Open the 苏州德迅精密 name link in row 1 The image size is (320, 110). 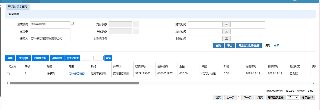pyautogui.click(x=78, y=74)
